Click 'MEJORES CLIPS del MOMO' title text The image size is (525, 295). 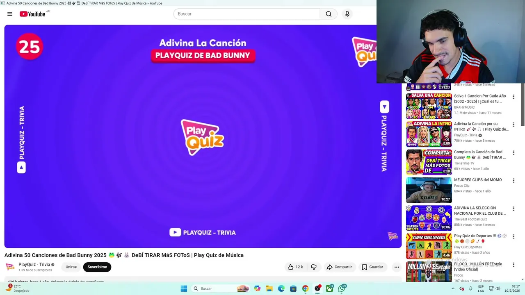[478, 180]
